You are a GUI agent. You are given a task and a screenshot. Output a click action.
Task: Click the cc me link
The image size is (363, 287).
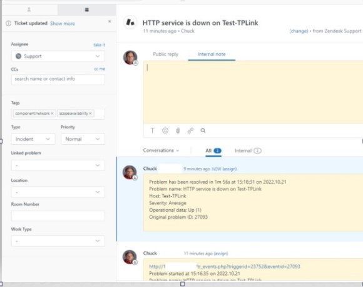(x=100, y=69)
